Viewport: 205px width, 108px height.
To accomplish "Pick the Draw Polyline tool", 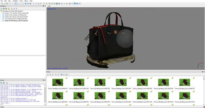I will tap(36, 4).
